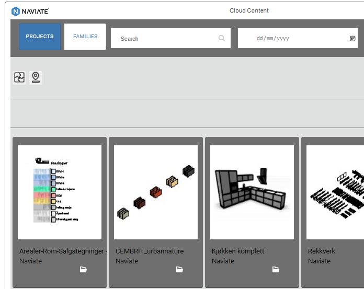This screenshot has width=364, height=289.
Task: Click the Naviate logo
Action: coord(30,11)
